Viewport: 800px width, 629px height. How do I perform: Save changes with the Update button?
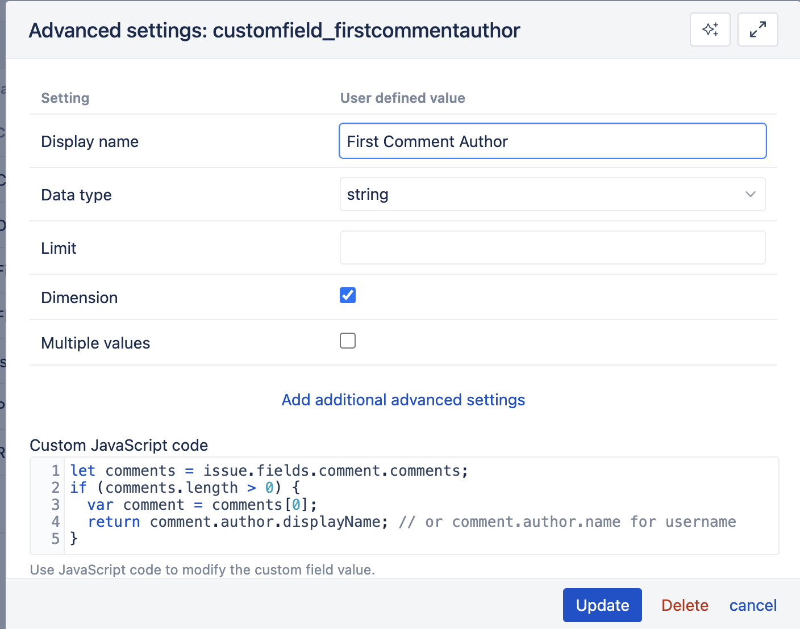[602, 605]
